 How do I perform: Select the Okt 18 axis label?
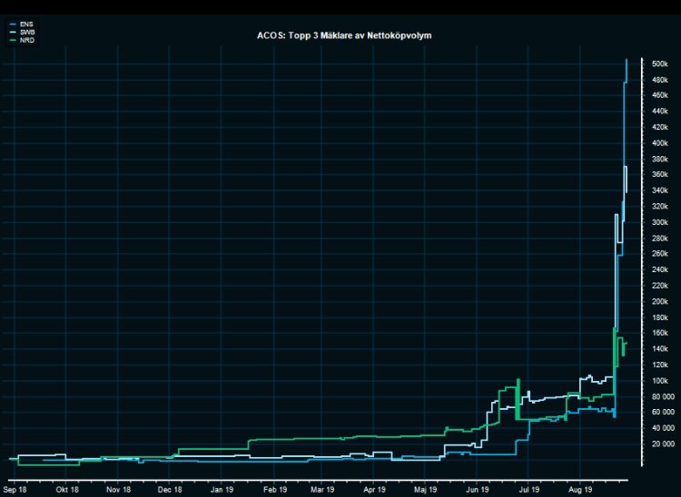point(67,490)
